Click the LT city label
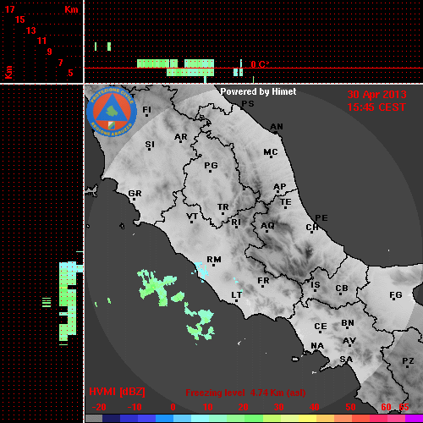423x423 pixels. (x=237, y=295)
